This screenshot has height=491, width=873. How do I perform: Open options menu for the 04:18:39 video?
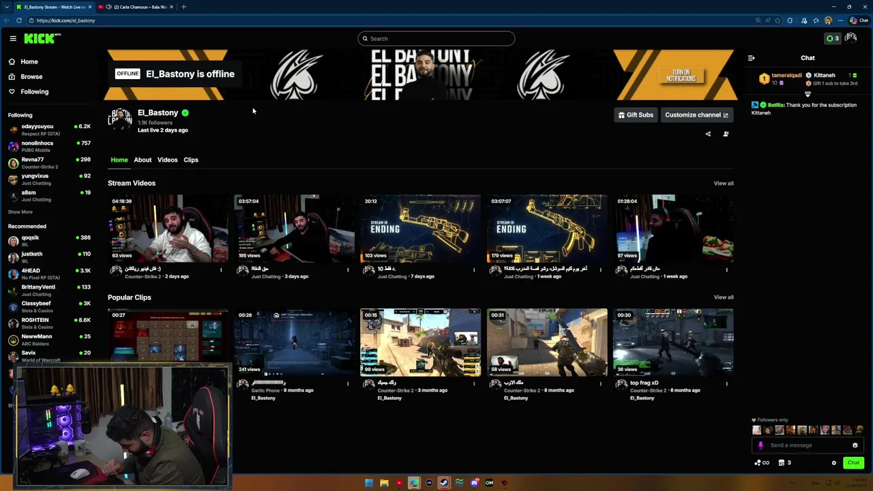click(x=221, y=269)
